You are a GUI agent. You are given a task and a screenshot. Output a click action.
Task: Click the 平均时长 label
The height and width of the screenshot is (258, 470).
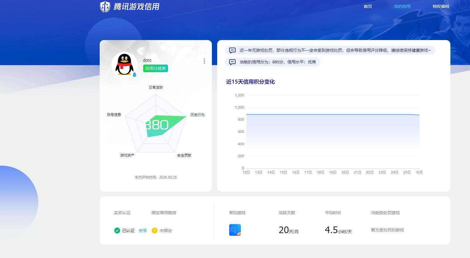(333, 213)
